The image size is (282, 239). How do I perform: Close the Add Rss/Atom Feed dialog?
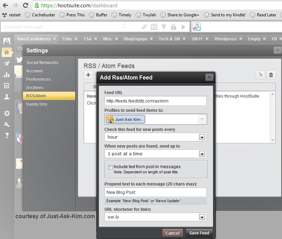pyautogui.click(x=209, y=77)
